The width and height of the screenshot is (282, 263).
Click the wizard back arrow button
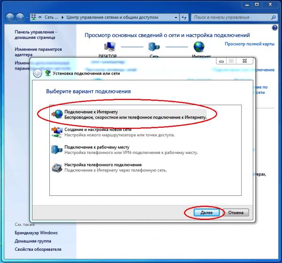38,73
